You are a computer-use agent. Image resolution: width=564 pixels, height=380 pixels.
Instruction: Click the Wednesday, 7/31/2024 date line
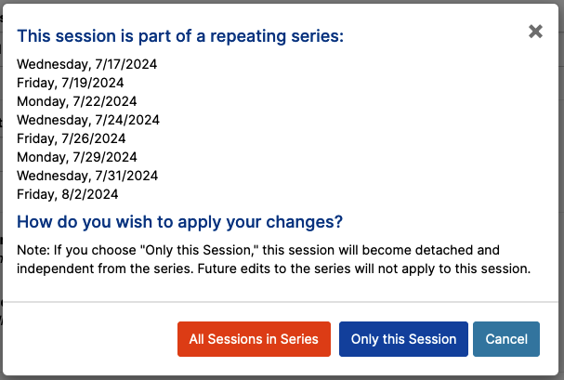[87, 176]
